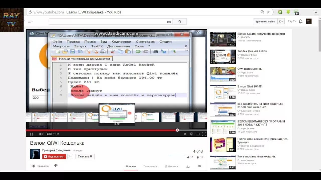Open the Как взломать киви кошелёк title
The width and height of the screenshot is (321, 180).
[257, 156]
